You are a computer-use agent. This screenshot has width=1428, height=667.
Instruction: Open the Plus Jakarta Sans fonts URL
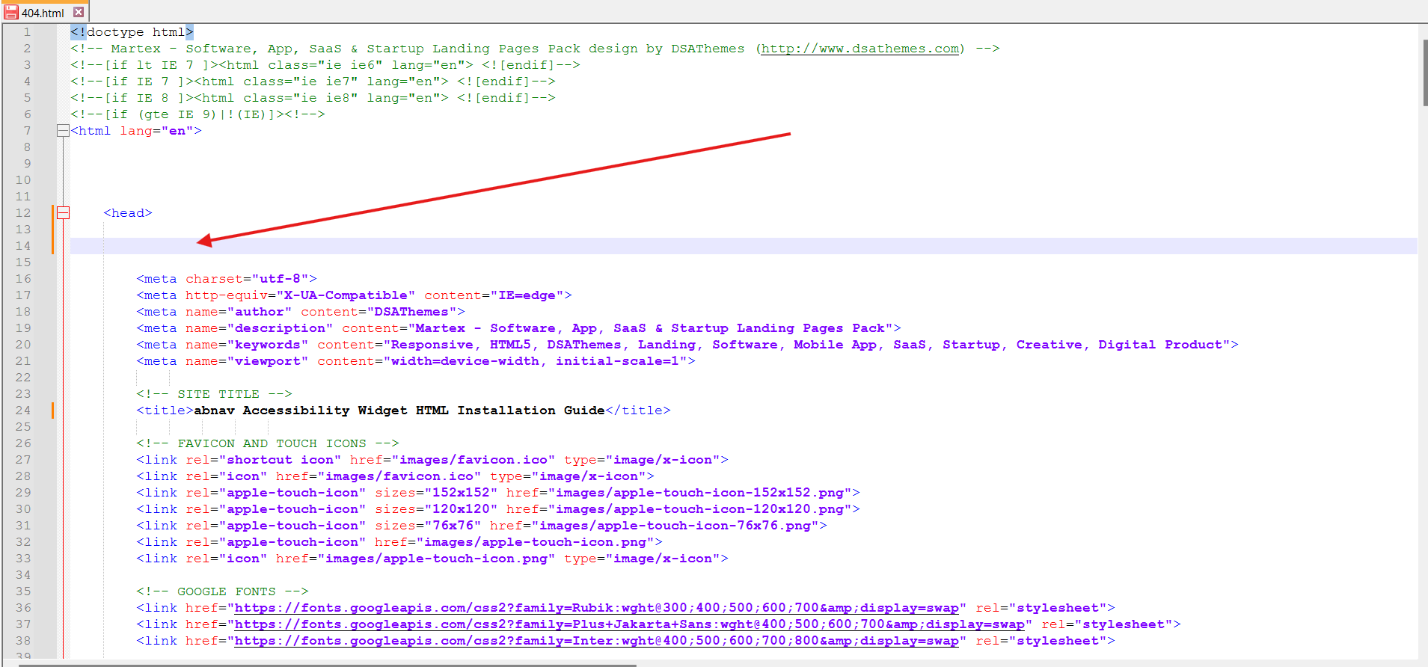click(x=628, y=624)
